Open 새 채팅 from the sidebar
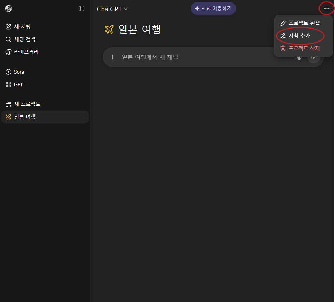Image resolution: width=335 pixels, height=302 pixels. (x=22, y=27)
